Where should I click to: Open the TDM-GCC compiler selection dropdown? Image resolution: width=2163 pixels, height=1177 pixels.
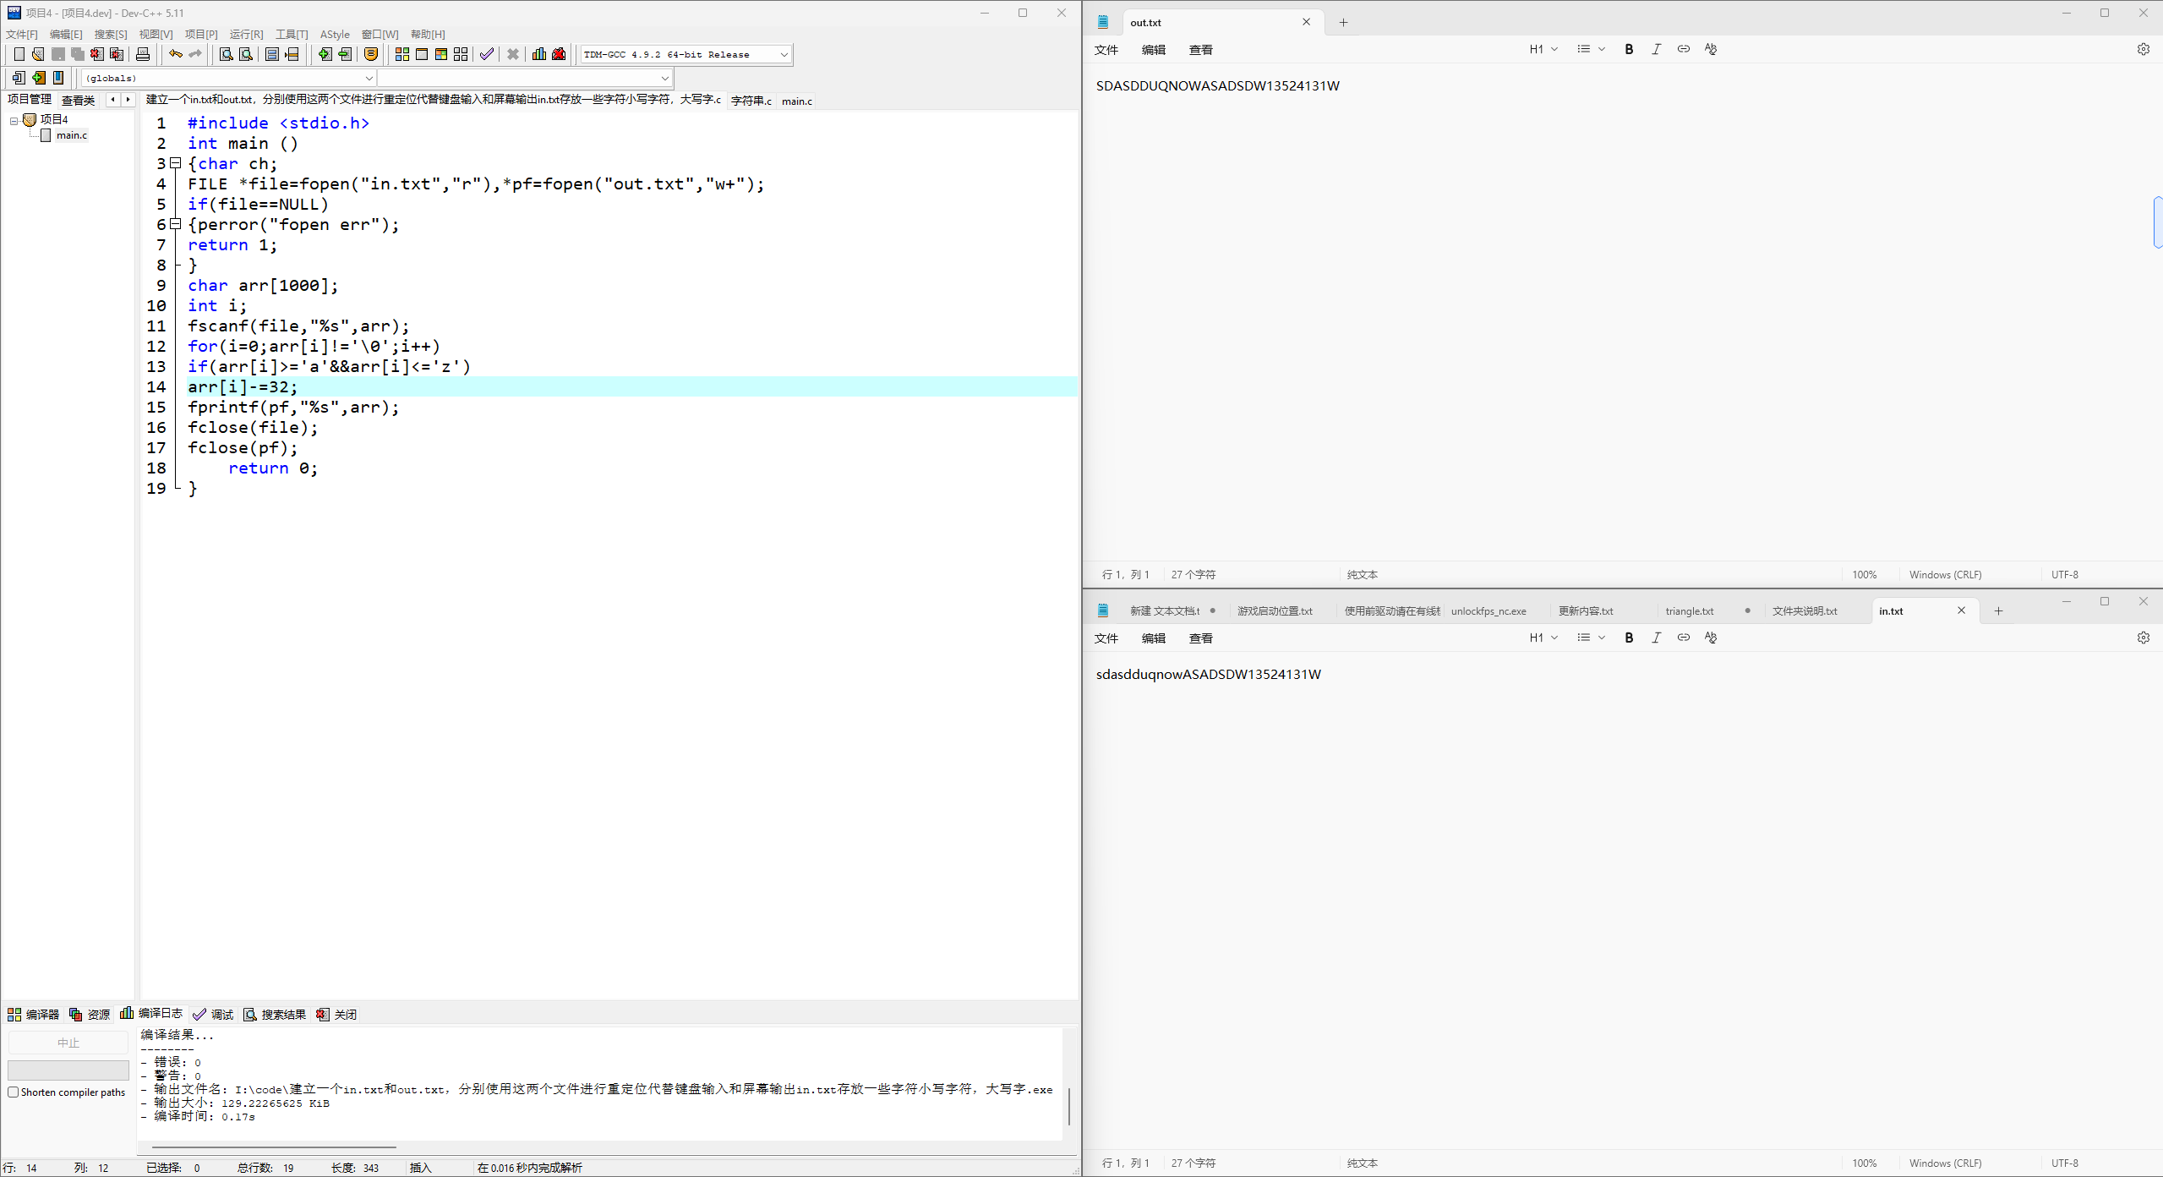[x=784, y=54]
